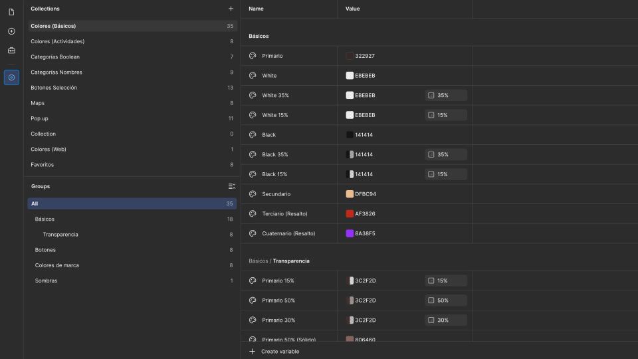Click the White swatch EBEBEB

tap(350, 75)
